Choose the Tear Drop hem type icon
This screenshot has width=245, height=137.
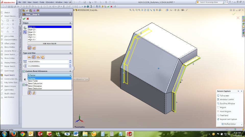tap(38, 57)
